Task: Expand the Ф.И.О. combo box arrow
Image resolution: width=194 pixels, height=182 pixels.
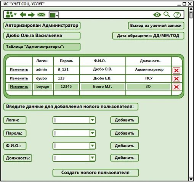Action: pos(93,146)
